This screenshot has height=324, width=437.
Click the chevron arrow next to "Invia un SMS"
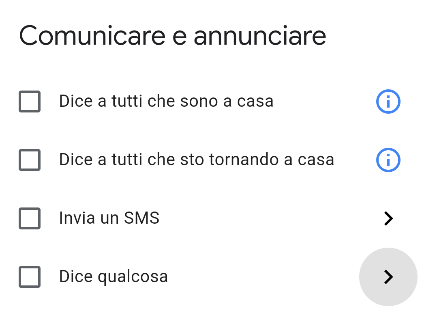click(388, 218)
